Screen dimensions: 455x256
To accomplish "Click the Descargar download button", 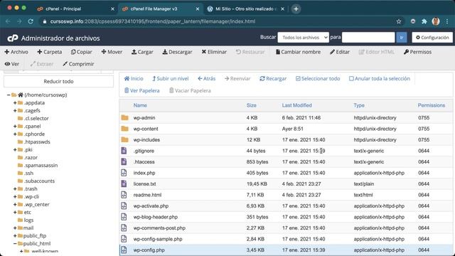I will click(x=177, y=52).
